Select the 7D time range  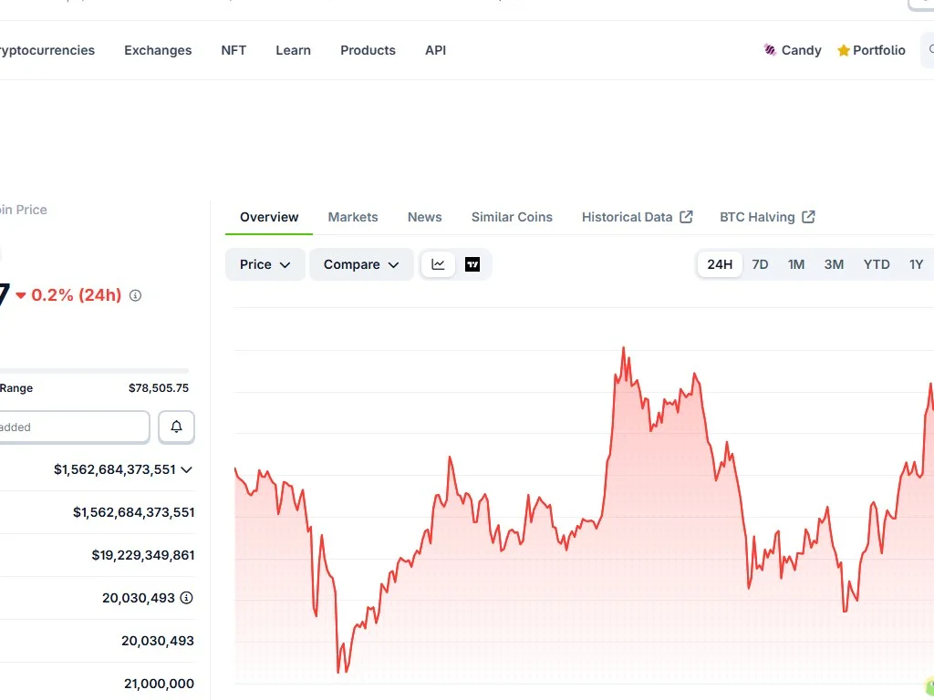point(760,264)
